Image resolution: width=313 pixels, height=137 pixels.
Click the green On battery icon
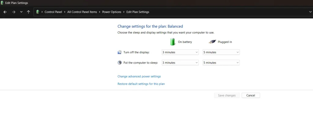pos(173,42)
